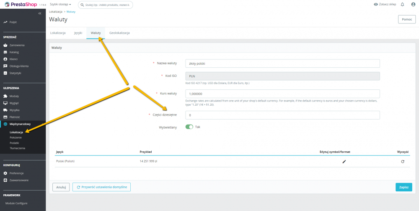This screenshot has width=419, height=211.
Task: Click the Moduły puzzle icon
Action: click(x=5, y=96)
